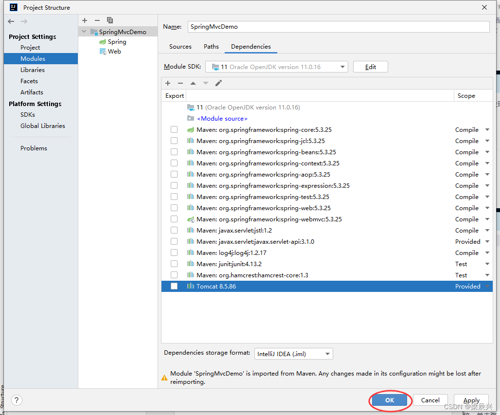500x415 pixels.
Task: Click the module Name input field
Action: coord(339,27)
